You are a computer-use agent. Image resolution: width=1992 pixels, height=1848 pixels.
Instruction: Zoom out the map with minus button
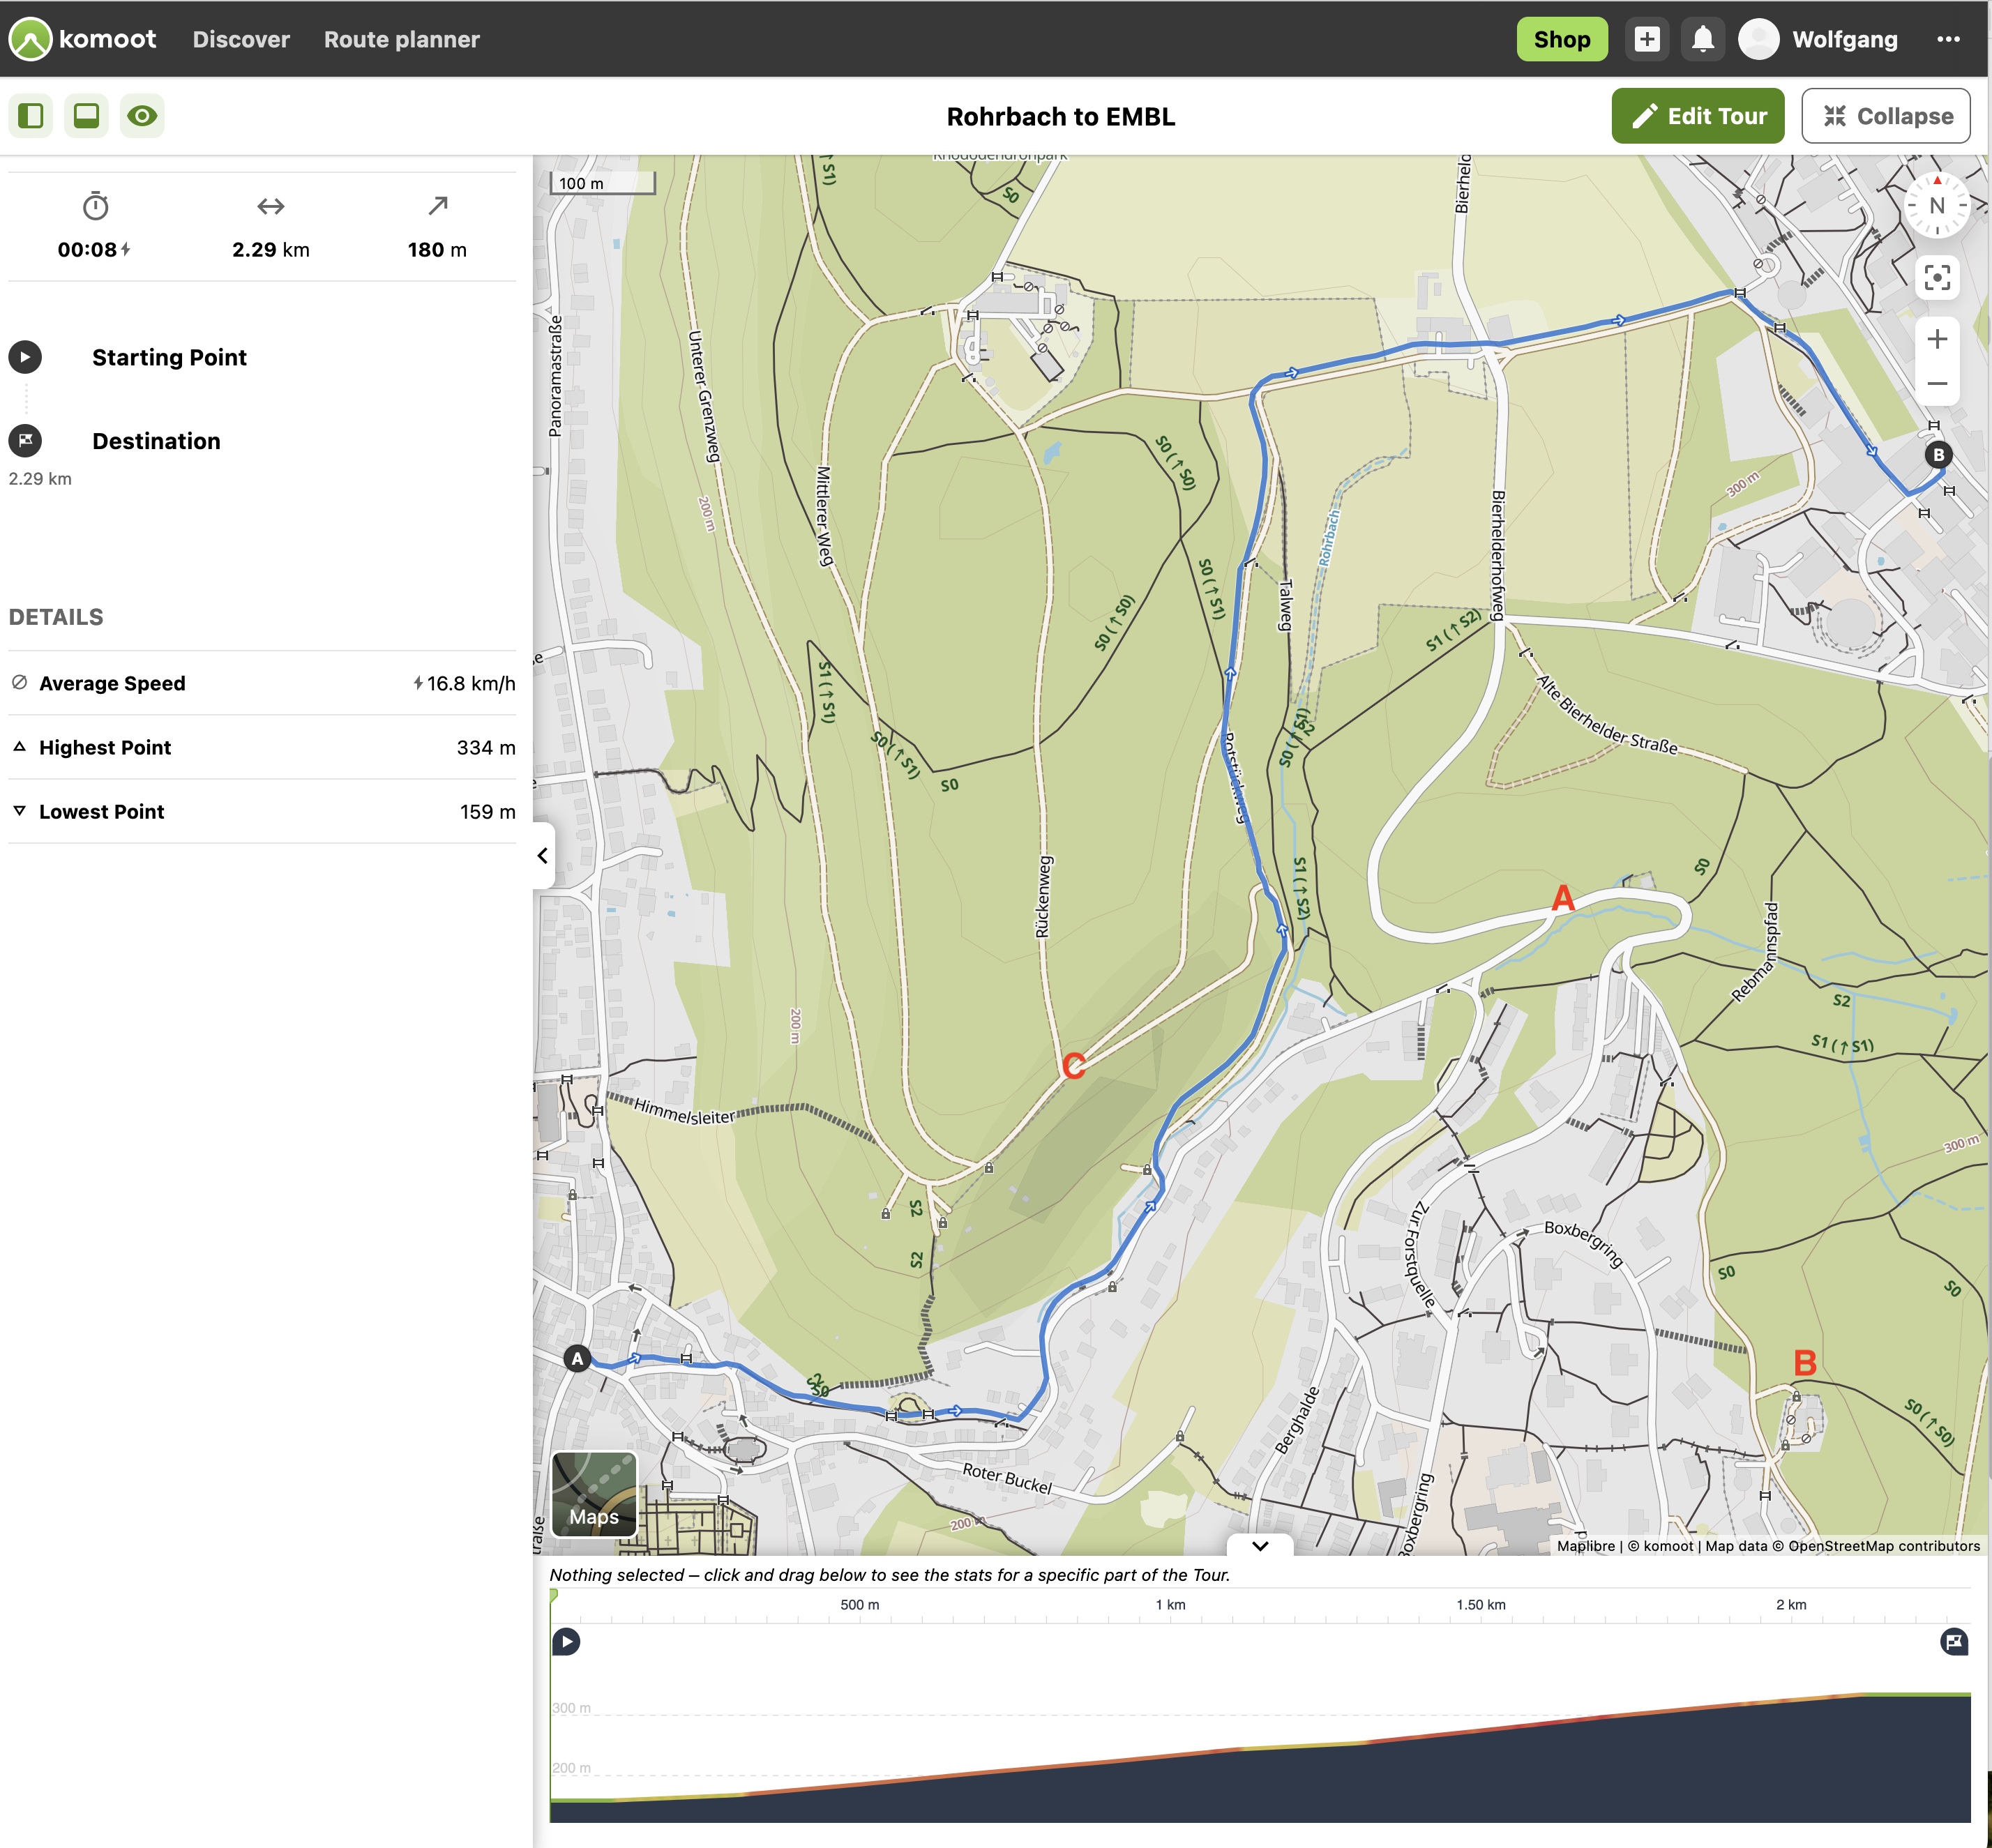tap(1936, 384)
